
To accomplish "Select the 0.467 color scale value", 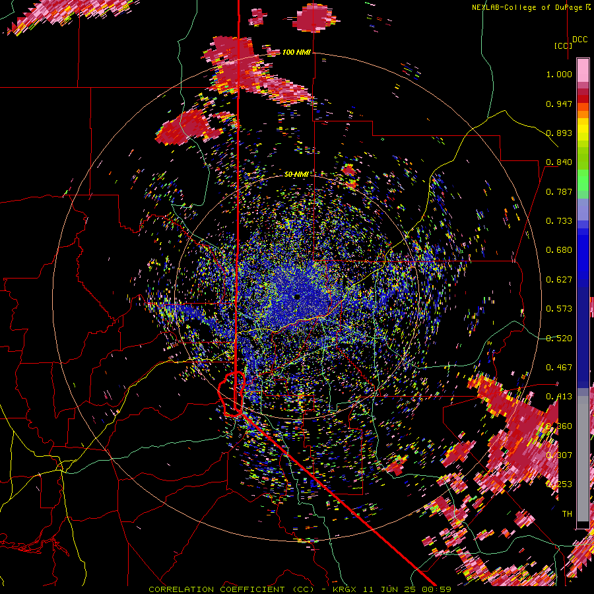I will [559, 368].
